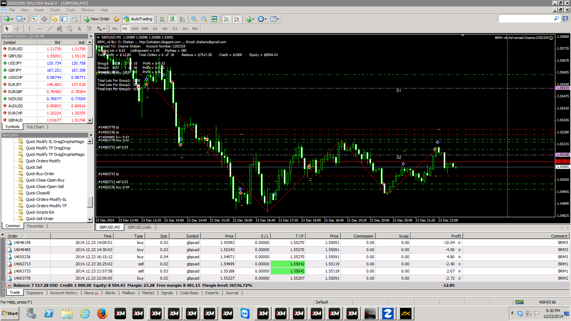Close order 14063733 with its X icon
571x321 pixels.
click(459, 271)
